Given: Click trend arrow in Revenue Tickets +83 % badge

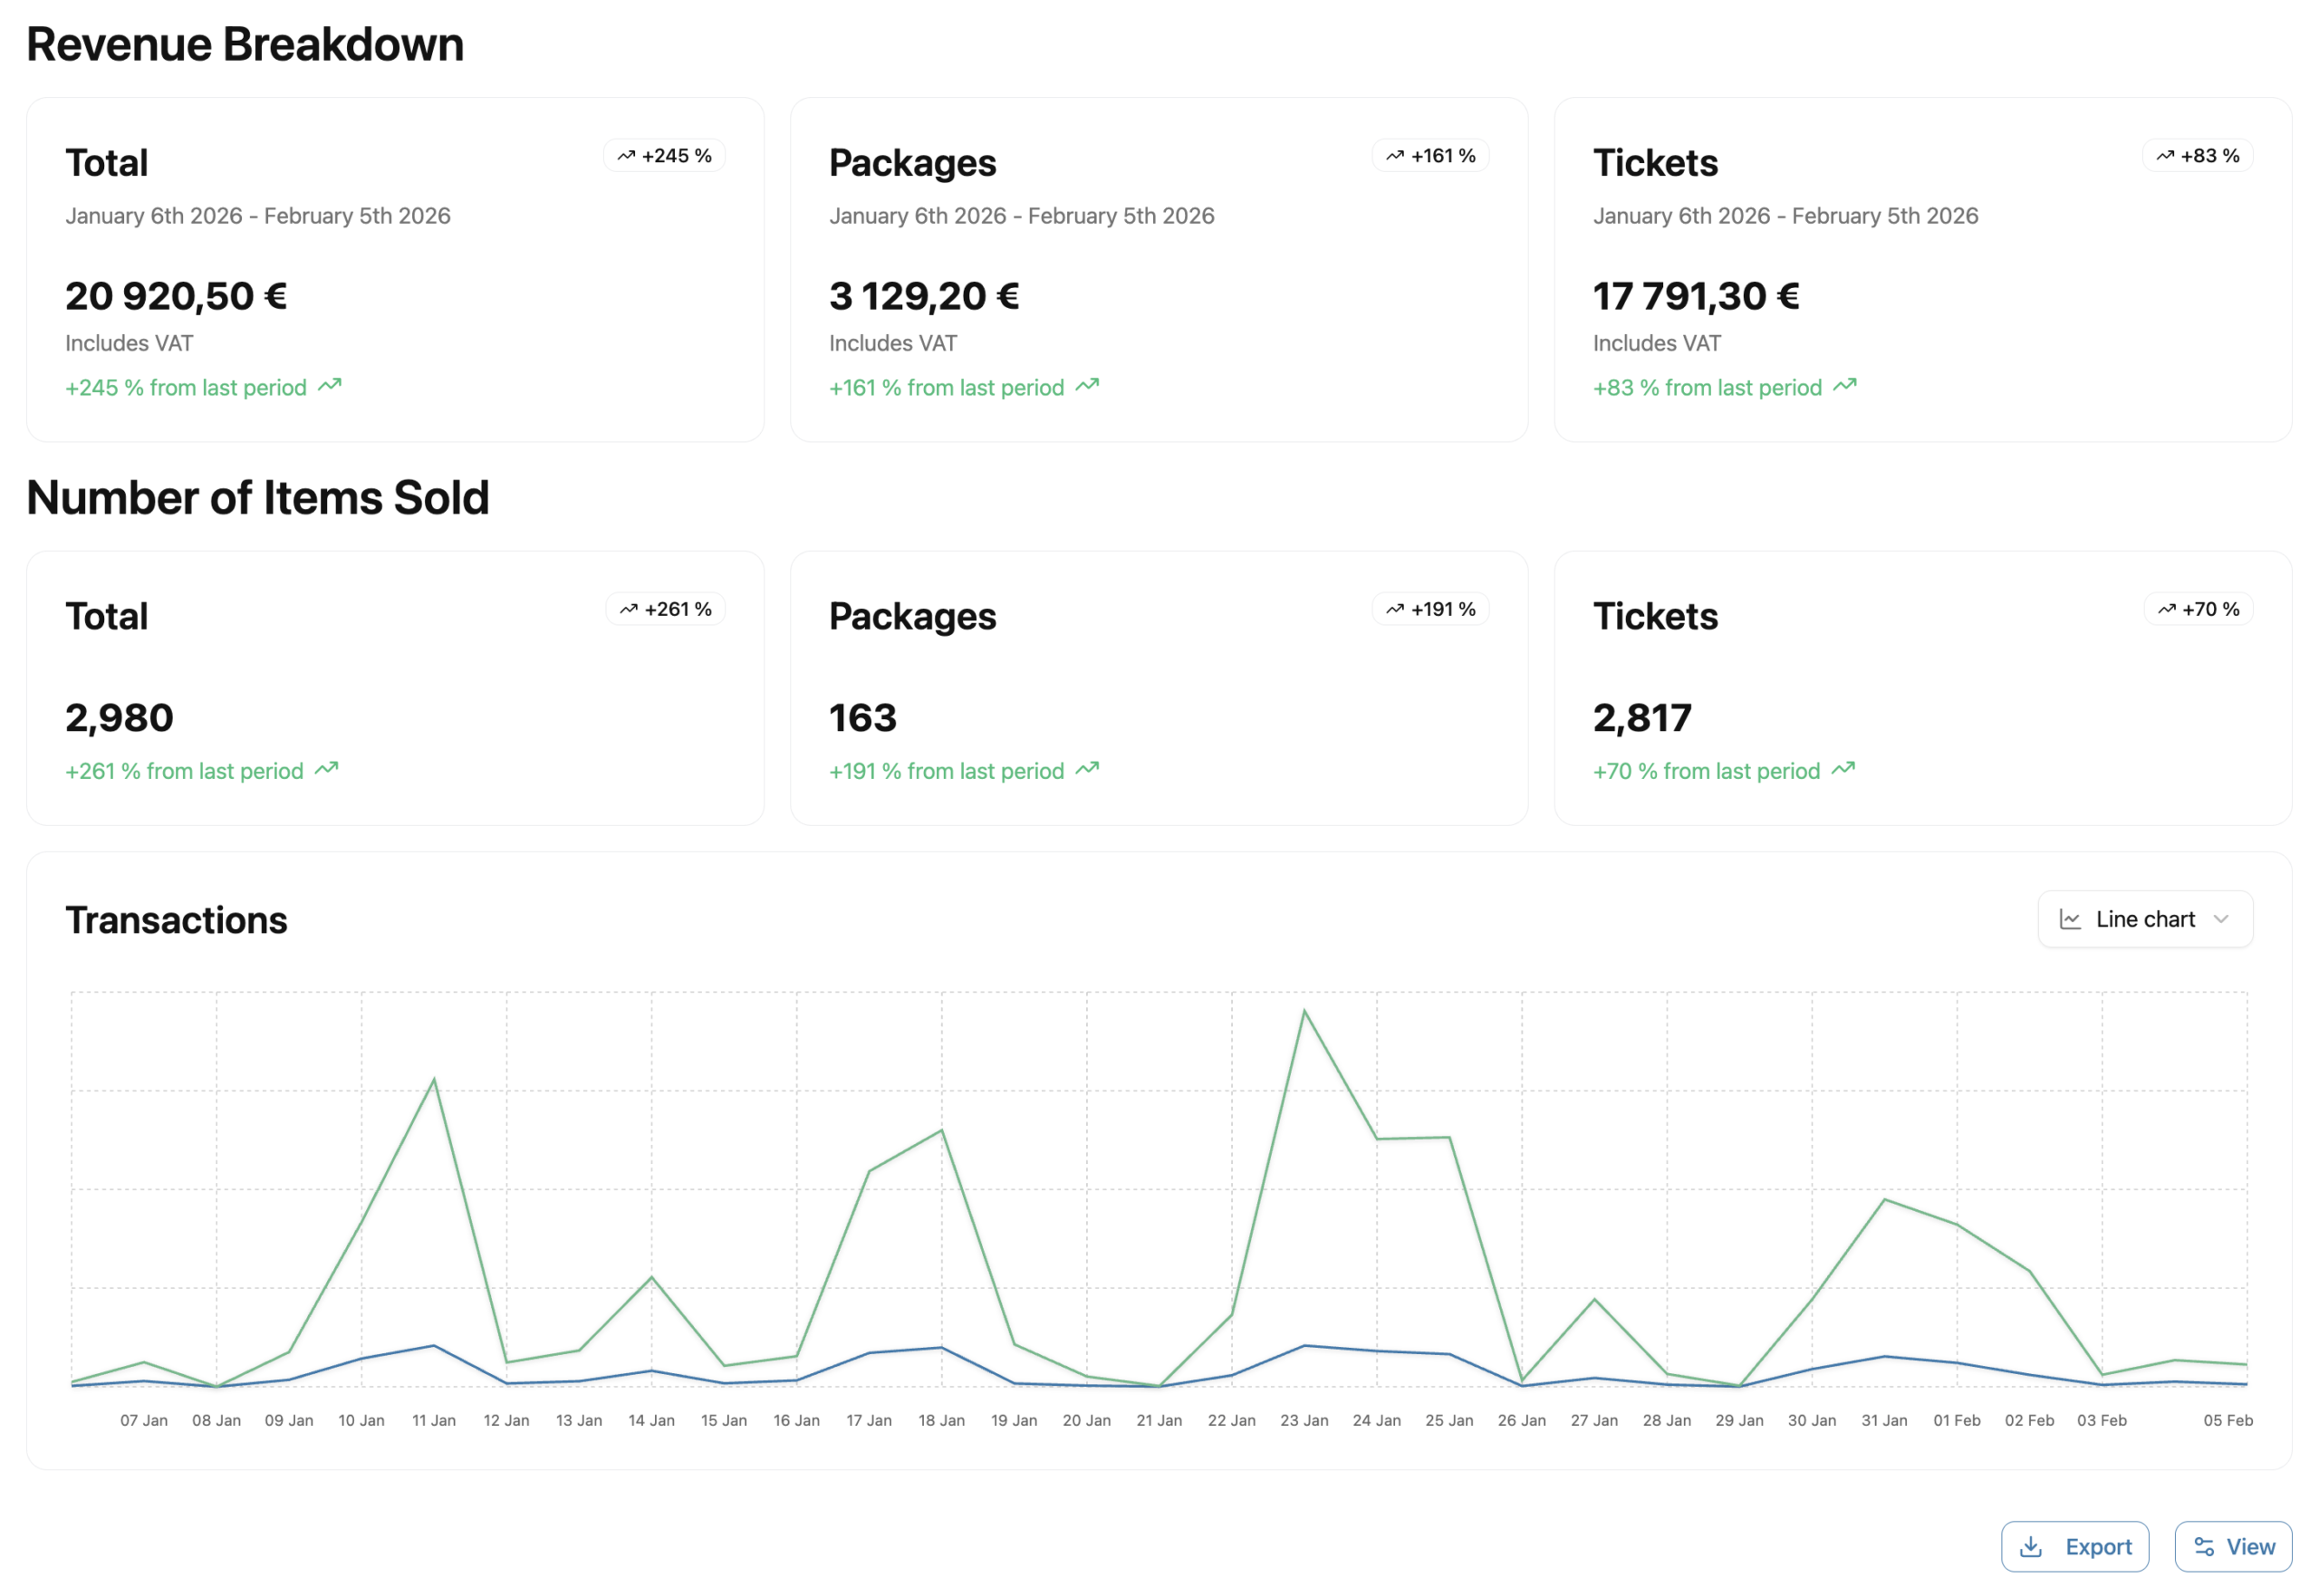Looking at the screenshot, I should point(2165,156).
